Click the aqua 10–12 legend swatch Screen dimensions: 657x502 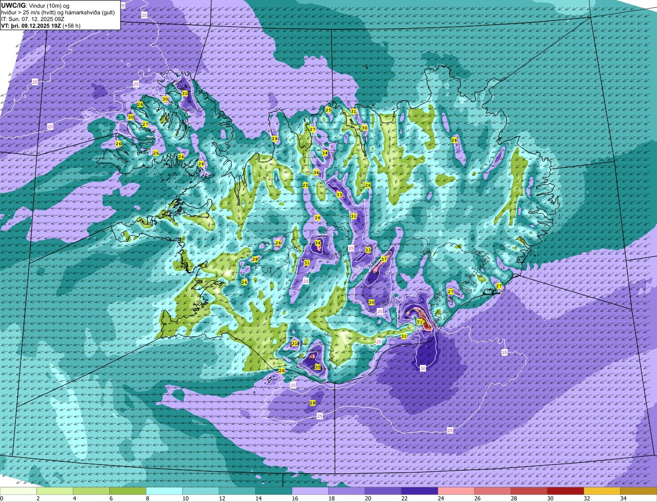click(201, 491)
